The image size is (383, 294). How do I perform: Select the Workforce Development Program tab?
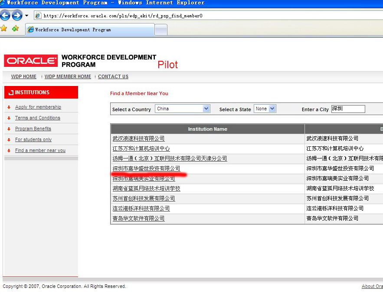coord(90,30)
